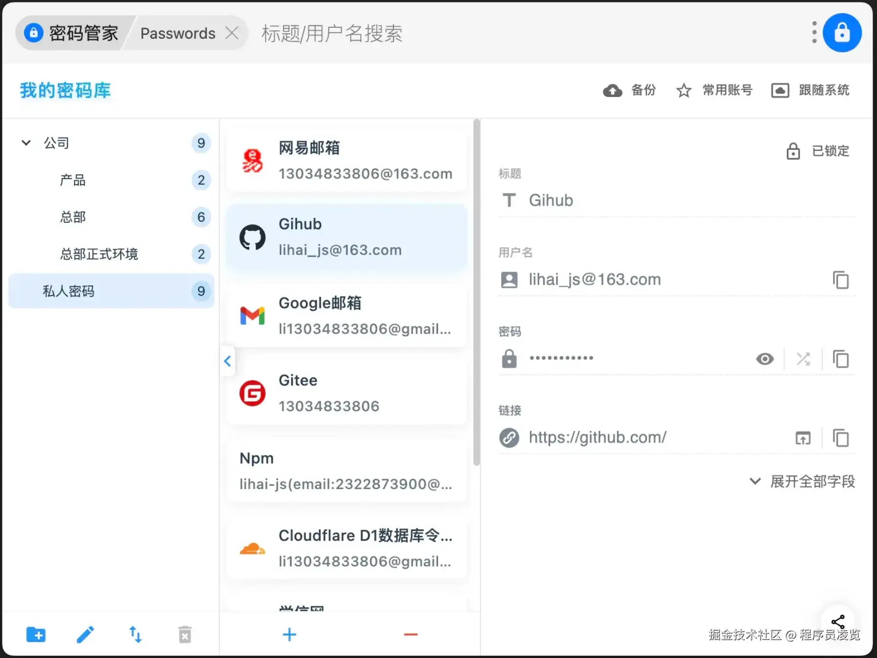Copy the username to clipboard
The image size is (877, 658).
click(x=841, y=280)
